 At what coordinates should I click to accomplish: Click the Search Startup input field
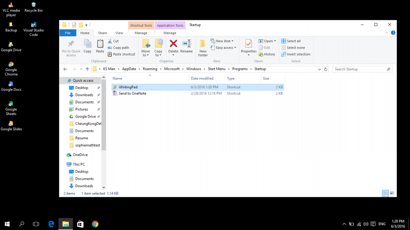pyautogui.click(x=360, y=69)
